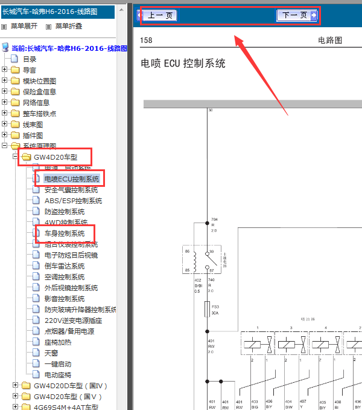362x410 pixels.
Task: Click the page icon beside ABS/ESP控制系统
Action: [36, 201]
